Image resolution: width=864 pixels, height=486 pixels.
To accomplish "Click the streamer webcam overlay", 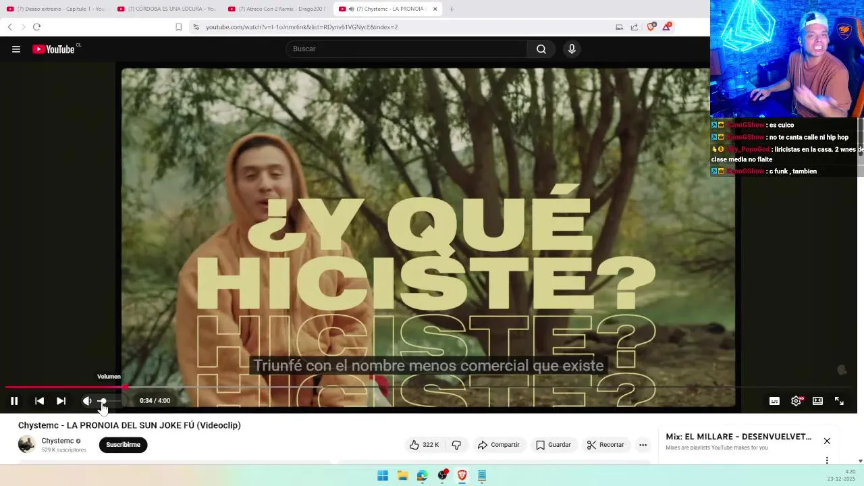I will [787, 59].
